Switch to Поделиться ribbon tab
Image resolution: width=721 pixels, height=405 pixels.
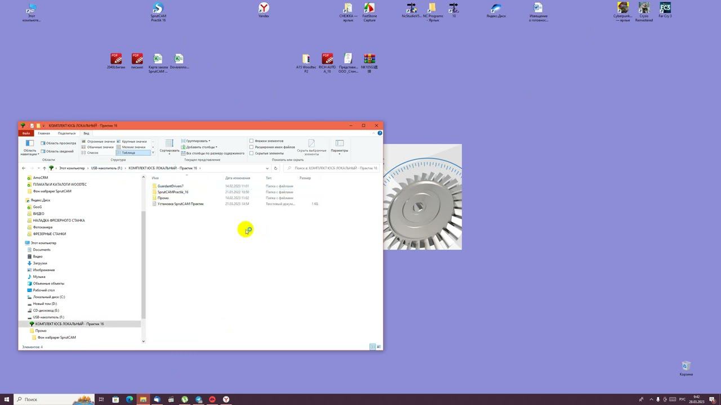pos(66,133)
